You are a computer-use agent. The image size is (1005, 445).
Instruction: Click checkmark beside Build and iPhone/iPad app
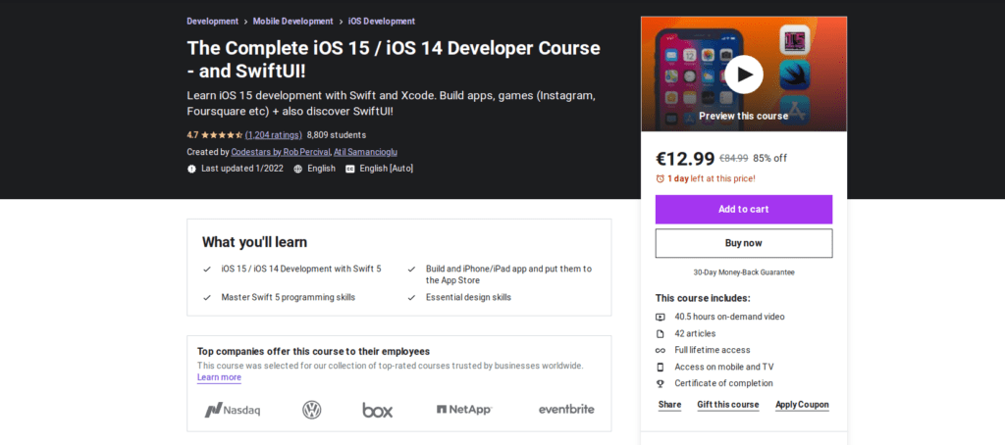(411, 270)
